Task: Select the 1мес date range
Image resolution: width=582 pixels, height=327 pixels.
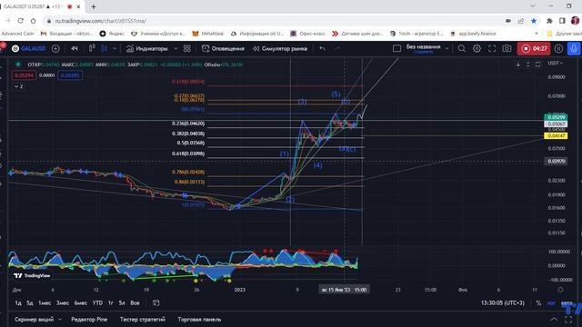Action: [45, 302]
